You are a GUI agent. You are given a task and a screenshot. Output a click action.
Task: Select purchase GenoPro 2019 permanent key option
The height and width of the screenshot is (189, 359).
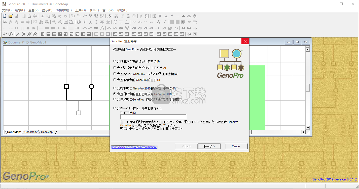coord(115,88)
